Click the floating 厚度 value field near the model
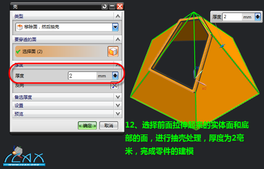 tap(232, 17)
